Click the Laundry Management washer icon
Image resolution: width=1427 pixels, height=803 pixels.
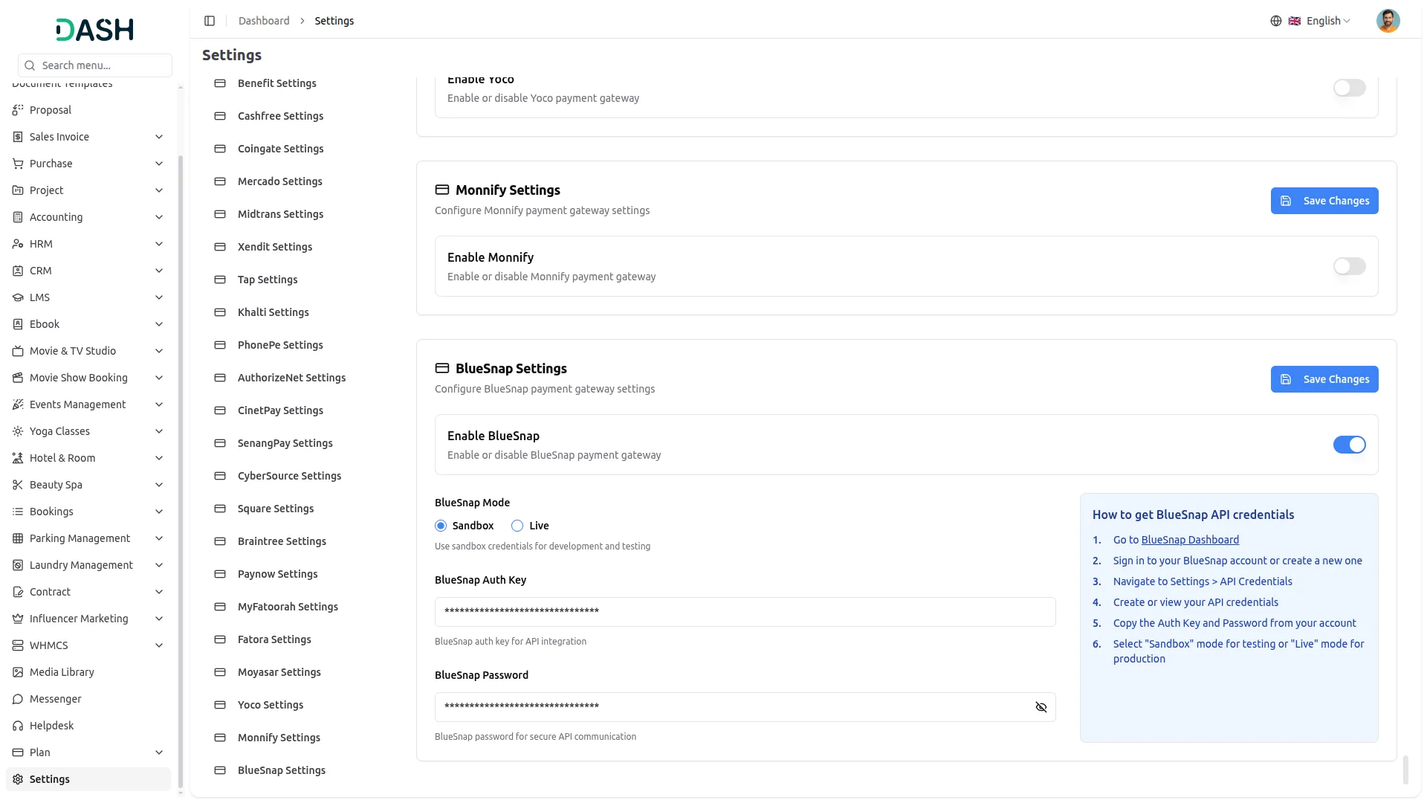[x=18, y=565]
